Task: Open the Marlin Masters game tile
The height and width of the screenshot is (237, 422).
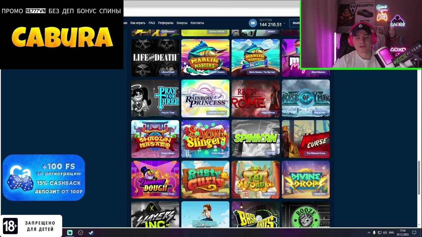Action: [205, 58]
